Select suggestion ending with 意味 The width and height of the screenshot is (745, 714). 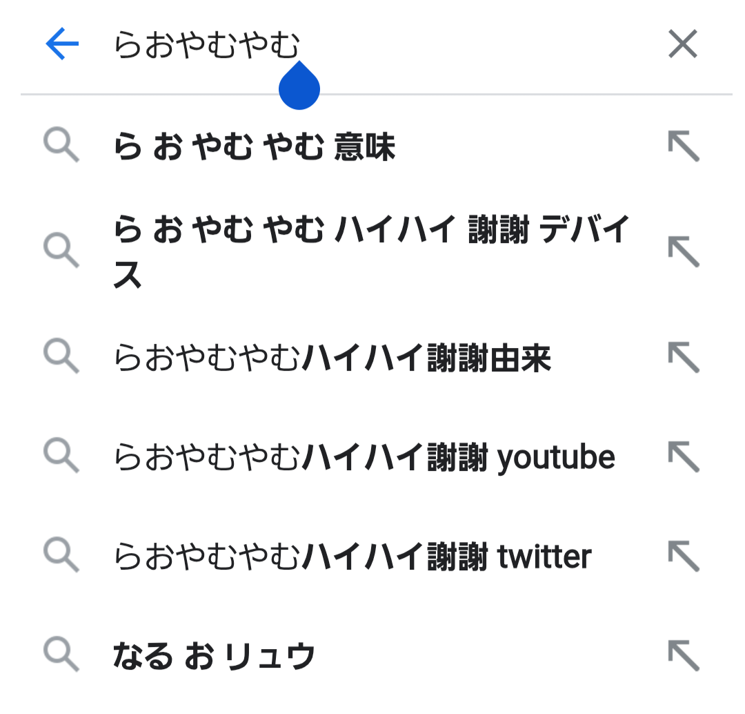[254, 147]
